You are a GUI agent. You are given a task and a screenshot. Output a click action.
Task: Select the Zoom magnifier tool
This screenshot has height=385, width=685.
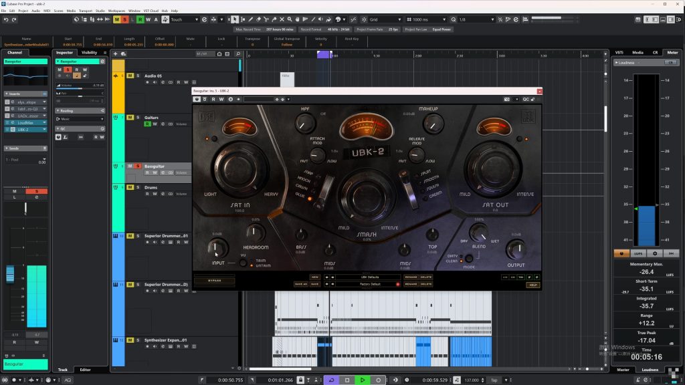(290, 19)
